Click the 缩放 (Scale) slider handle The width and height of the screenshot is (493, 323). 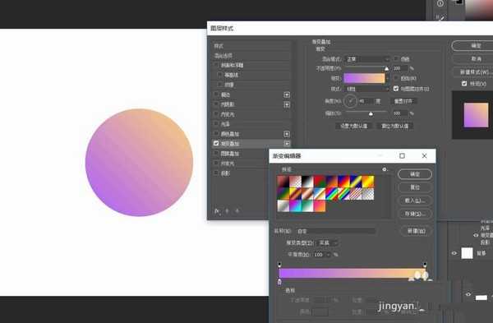pos(371,114)
